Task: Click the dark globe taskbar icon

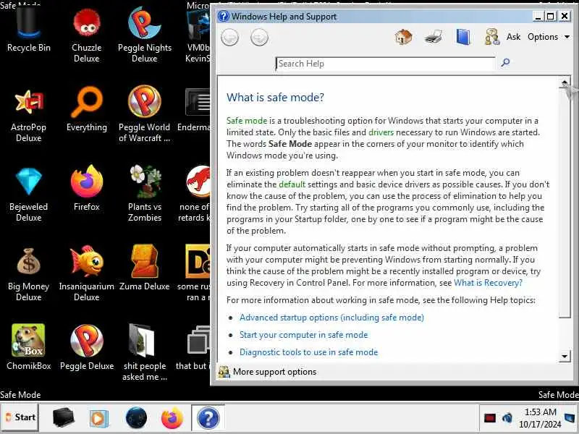Action: [x=136, y=418]
